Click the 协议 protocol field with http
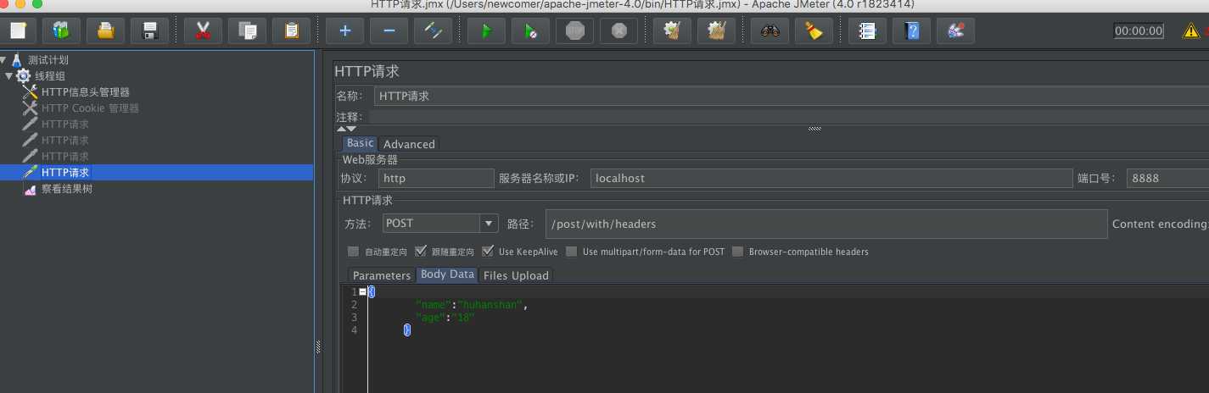 click(436, 178)
